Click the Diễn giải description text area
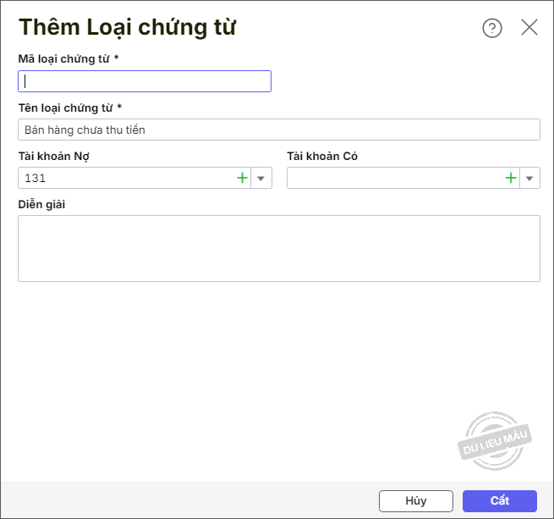 (x=278, y=248)
